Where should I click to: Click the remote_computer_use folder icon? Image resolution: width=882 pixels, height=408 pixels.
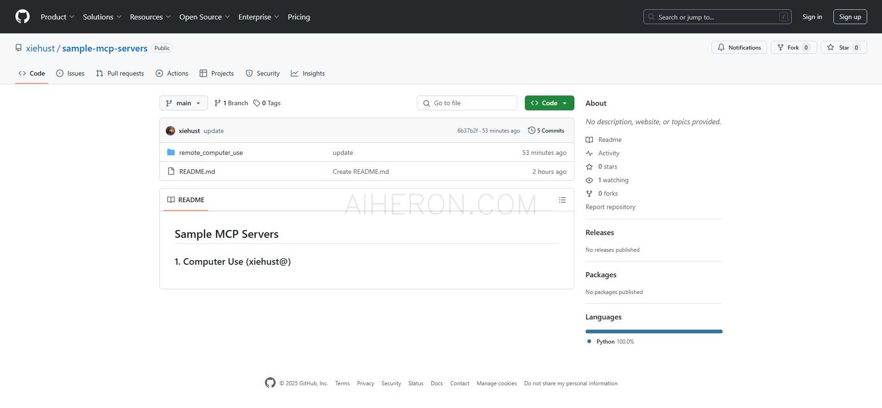click(x=171, y=152)
